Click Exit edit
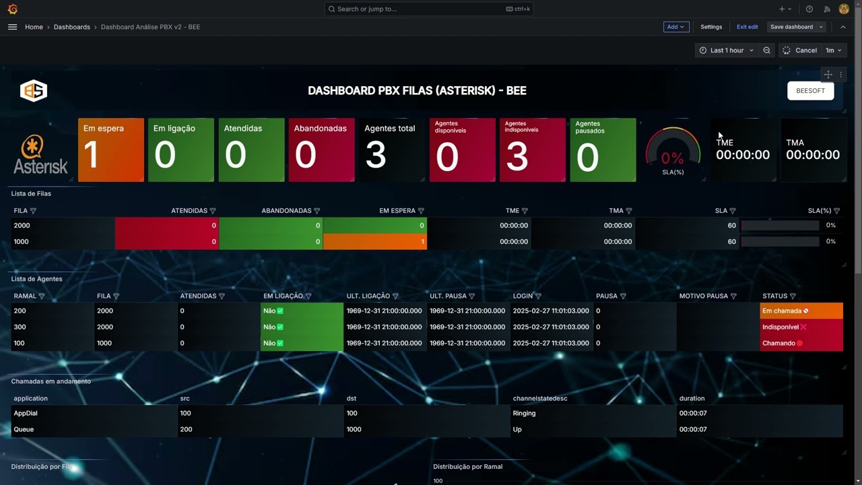Image resolution: width=862 pixels, height=485 pixels. point(747,27)
